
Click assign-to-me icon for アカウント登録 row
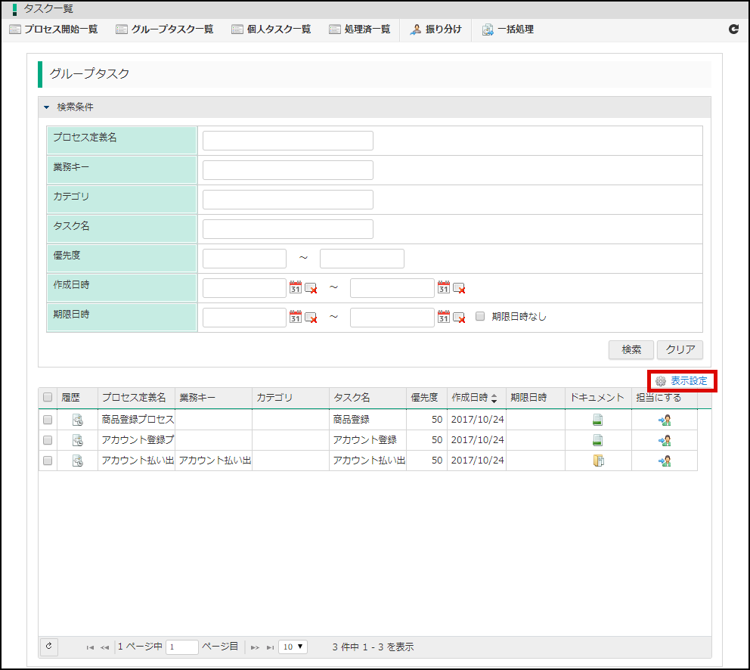click(665, 440)
